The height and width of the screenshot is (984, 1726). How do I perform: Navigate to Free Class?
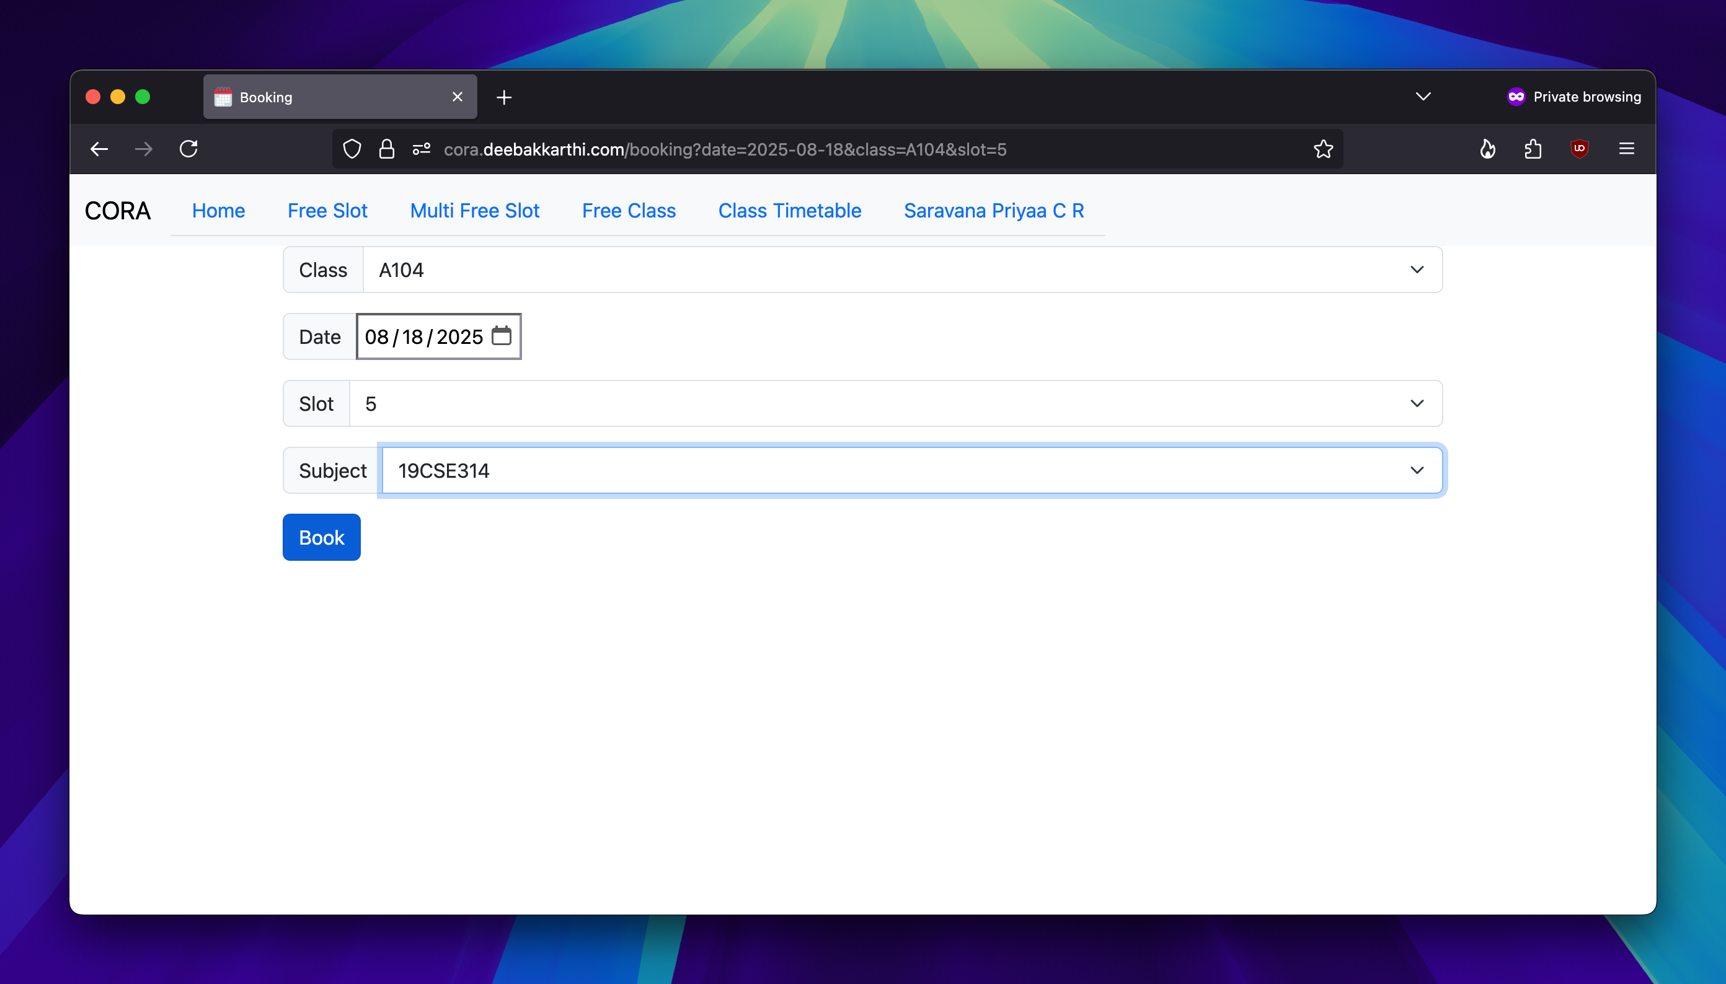tap(629, 211)
